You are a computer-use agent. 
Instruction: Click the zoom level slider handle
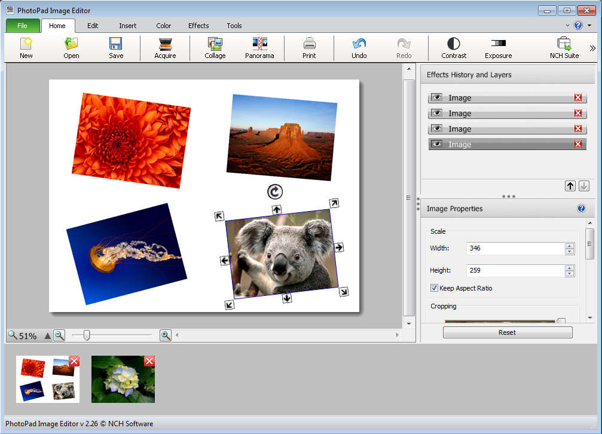click(x=87, y=335)
